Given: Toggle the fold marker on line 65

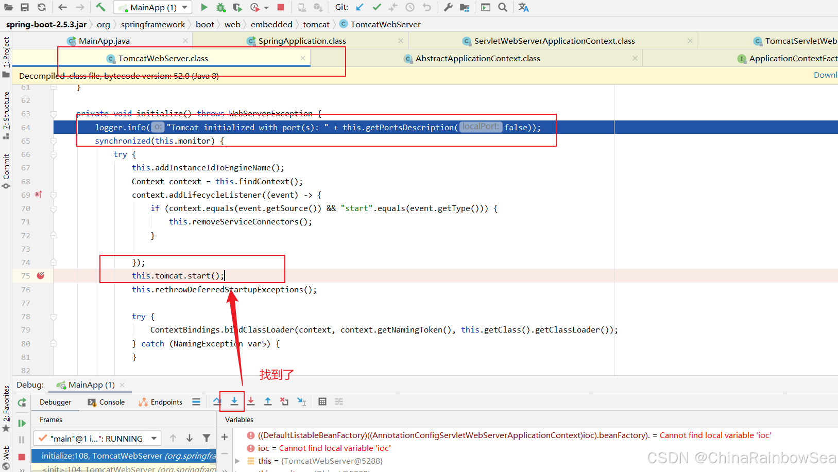Looking at the screenshot, I should (54, 141).
